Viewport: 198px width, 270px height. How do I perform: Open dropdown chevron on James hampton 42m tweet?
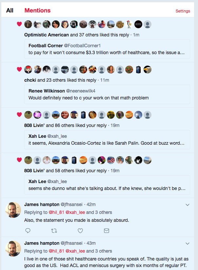[x=188, y=205]
